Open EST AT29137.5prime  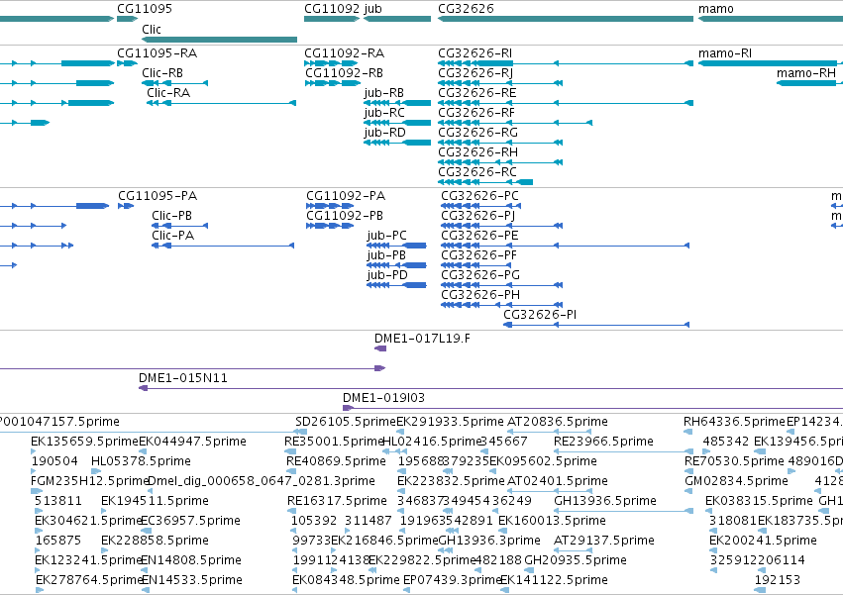coord(604,541)
